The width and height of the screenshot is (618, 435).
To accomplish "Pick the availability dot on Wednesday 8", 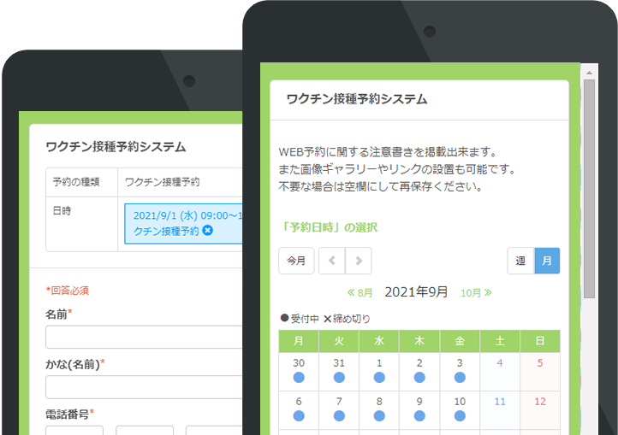I will pos(379,415).
